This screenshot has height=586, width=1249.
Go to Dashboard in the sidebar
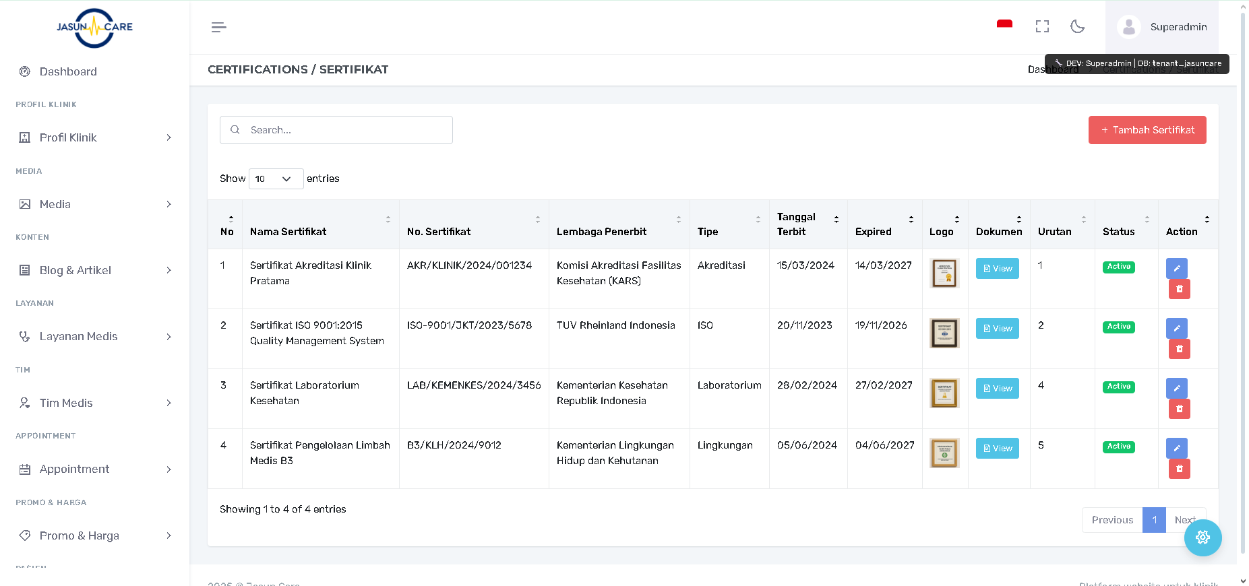coord(68,71)
